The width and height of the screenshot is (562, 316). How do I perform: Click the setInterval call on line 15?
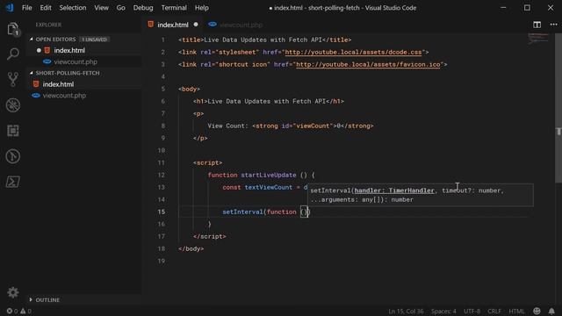242,212
